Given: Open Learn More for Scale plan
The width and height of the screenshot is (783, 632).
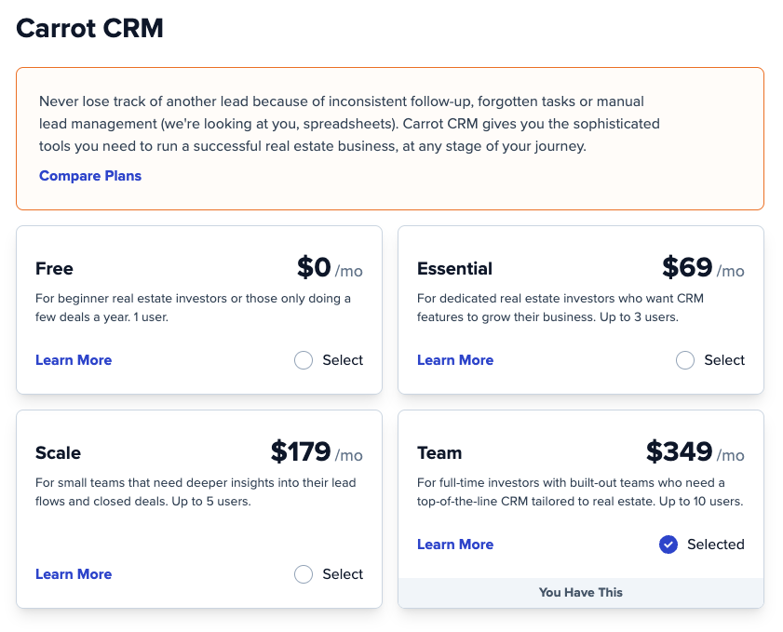Looking at the screenshot, I should coord(74,574).
